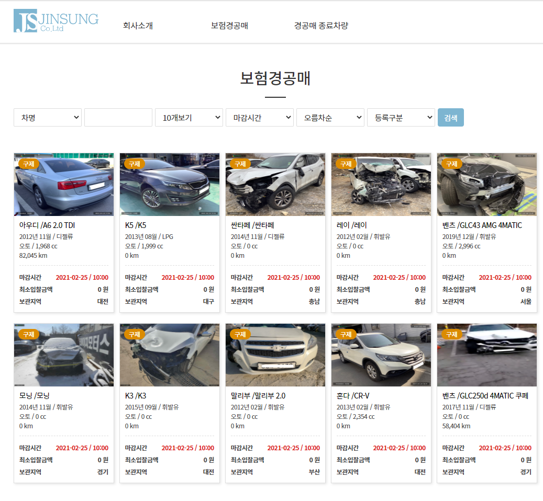Open the 10개보기 page-size dropdown
Screen dimensions: 543x501
[189, 118]
